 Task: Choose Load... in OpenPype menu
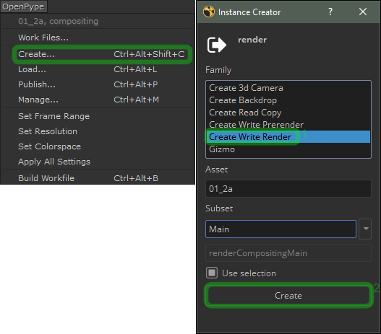point(97,69)
